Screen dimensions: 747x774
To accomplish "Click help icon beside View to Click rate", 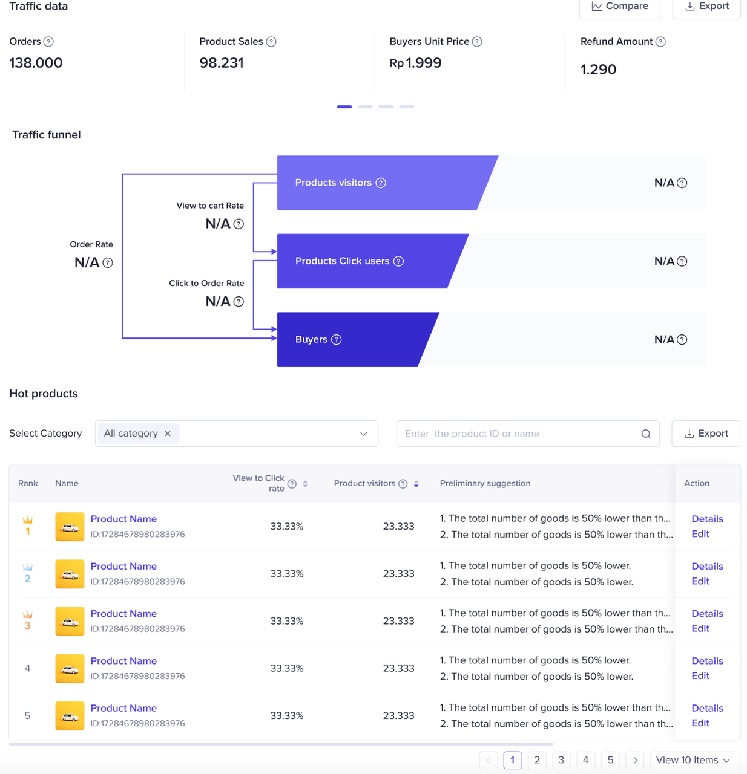I will (x=292, y=484).
